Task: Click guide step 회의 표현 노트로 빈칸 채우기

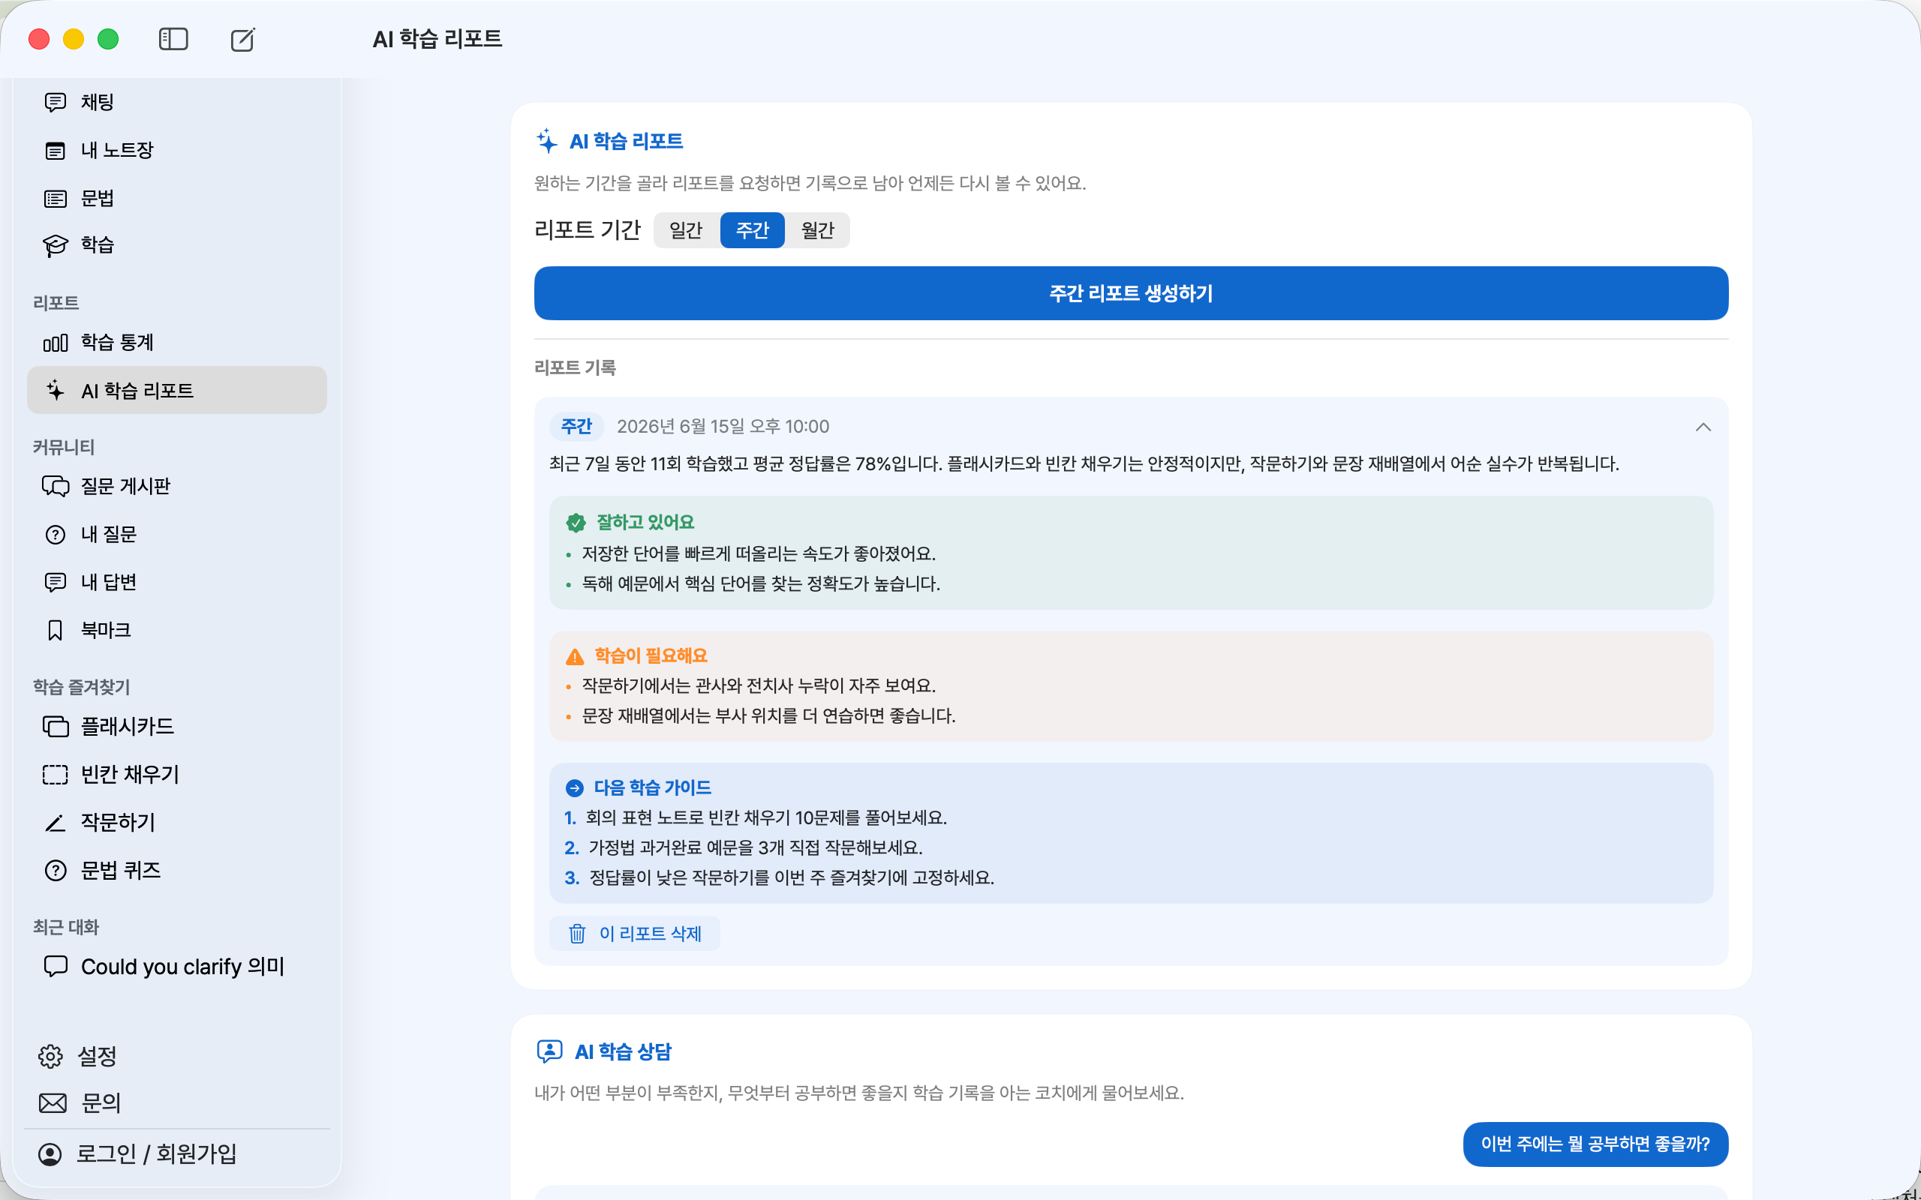Action: 766,817
